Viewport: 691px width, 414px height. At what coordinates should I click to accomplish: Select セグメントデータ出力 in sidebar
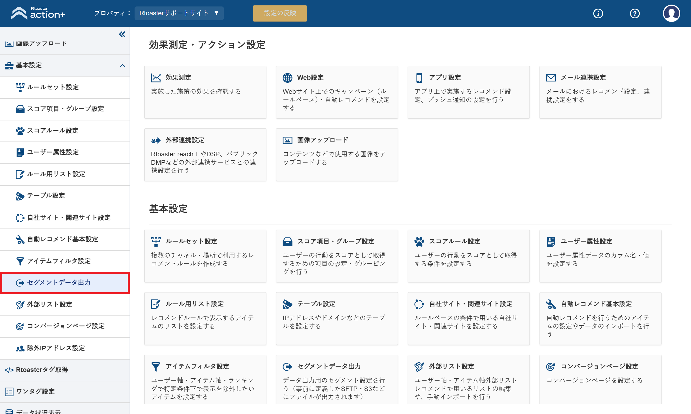coord(65,282)
